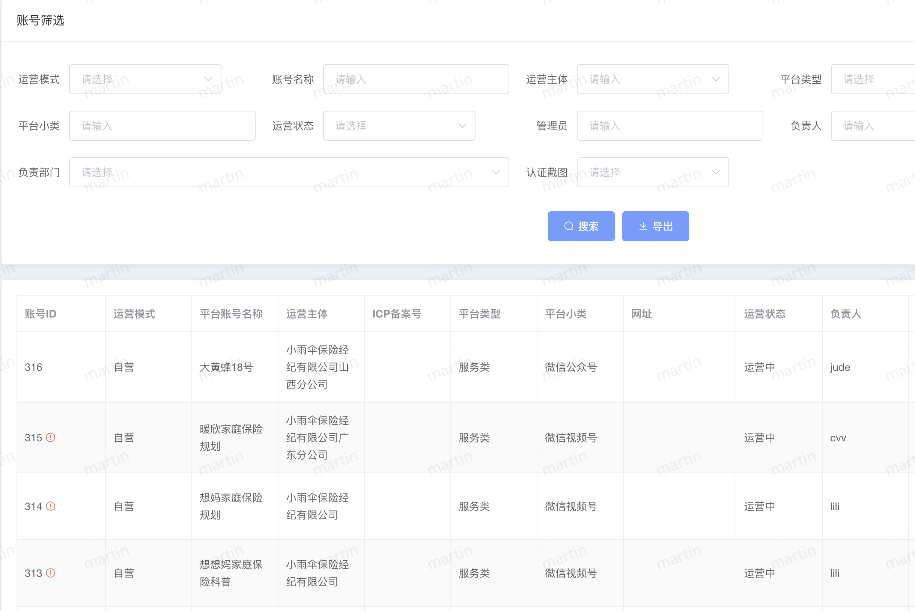Click warning icon next to ID 313

pyautogui.click(x=50, y=573)
